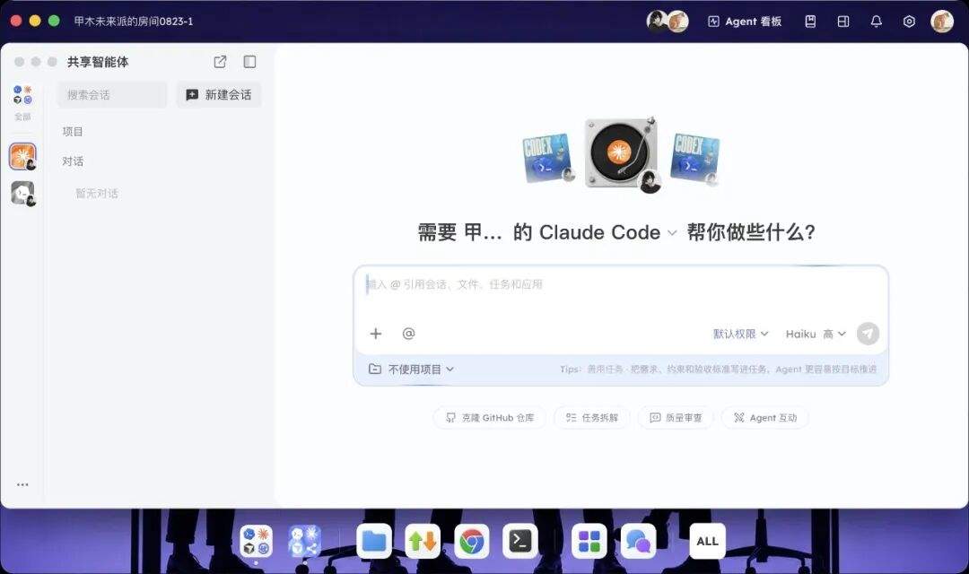Select the Codex terminal agent in sidebar
The height and width of the screenshot is (574, 969).
coord(22,194)
